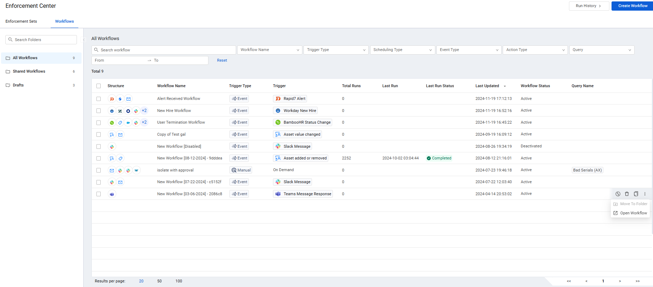
Task: Click the collapse folder panel arrow handle
Action: 84,40
